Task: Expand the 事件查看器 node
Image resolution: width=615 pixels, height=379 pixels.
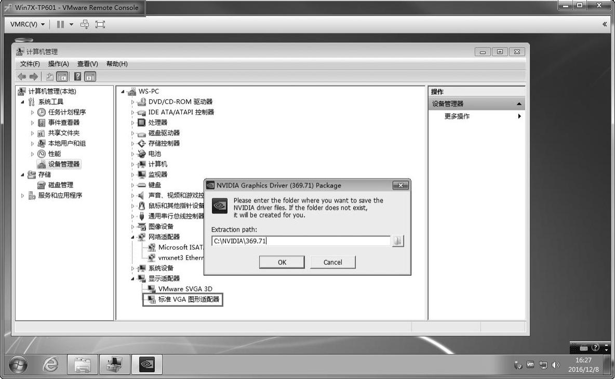Action: 32,123
